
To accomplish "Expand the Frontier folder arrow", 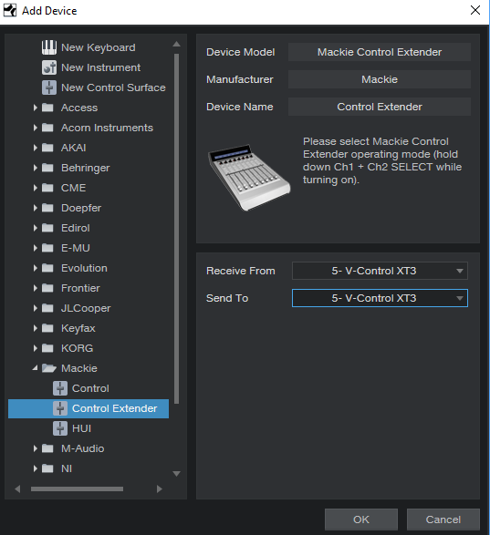I will pyautogui.click(x=36, y=288).
